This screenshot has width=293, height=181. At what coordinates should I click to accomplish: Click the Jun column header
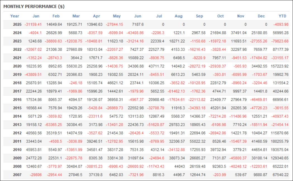pos(137,16)
